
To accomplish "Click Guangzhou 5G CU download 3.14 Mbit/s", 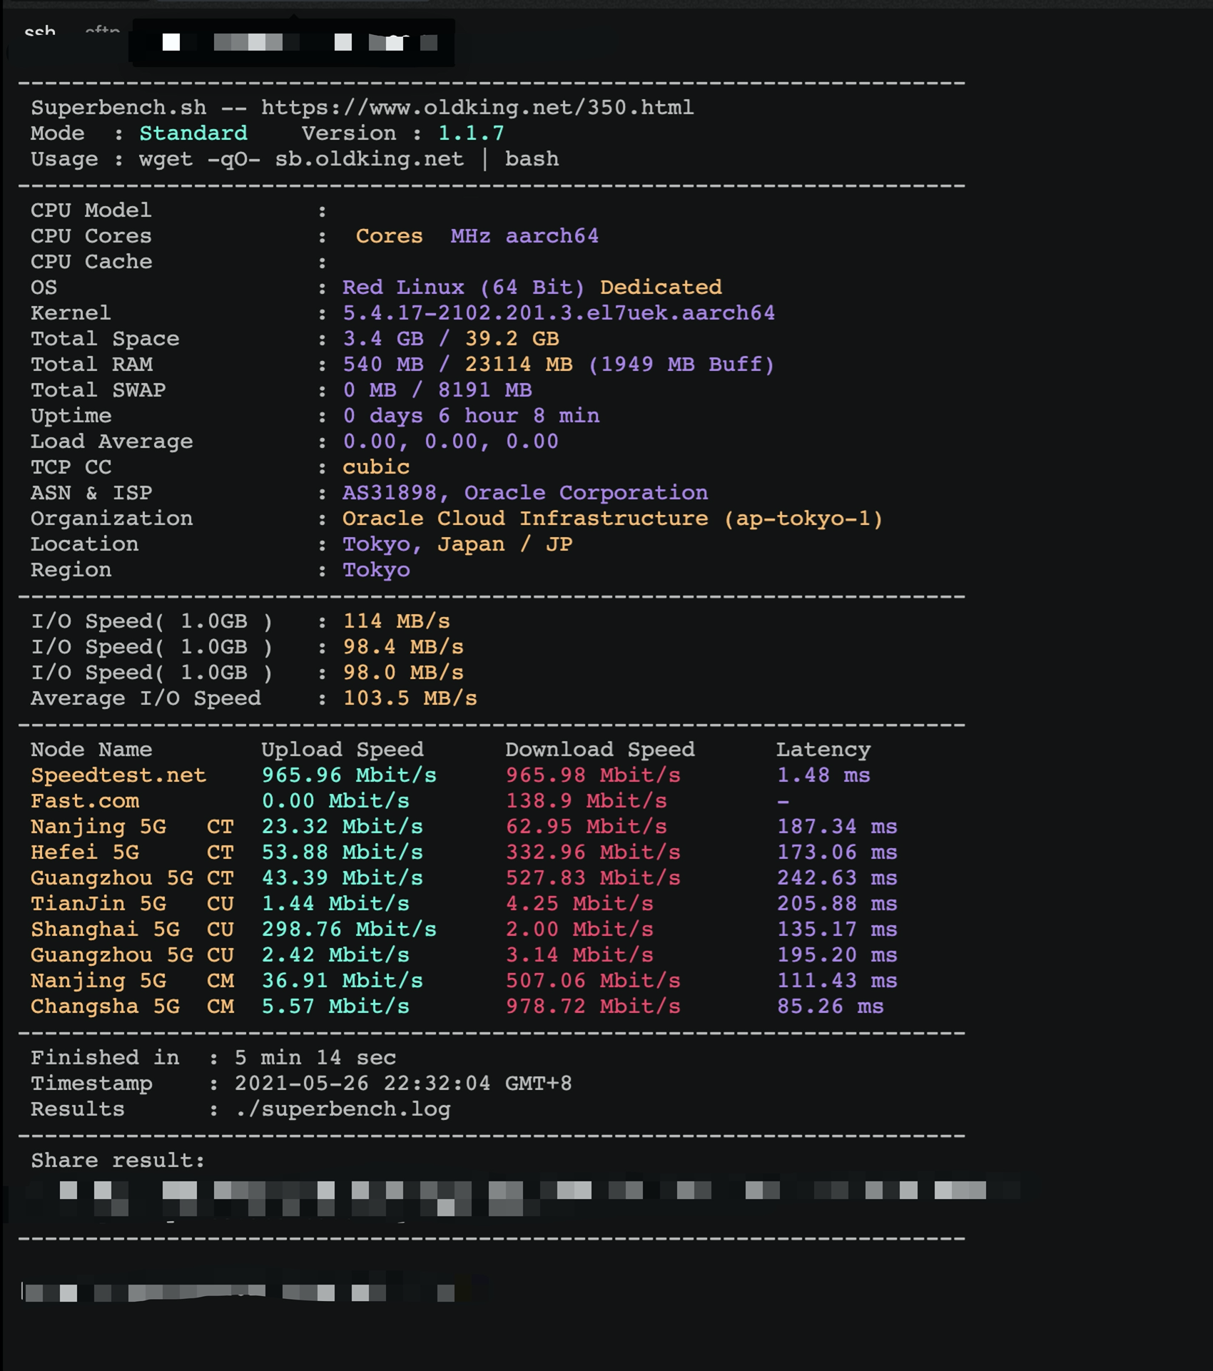I will coord(579,955).
